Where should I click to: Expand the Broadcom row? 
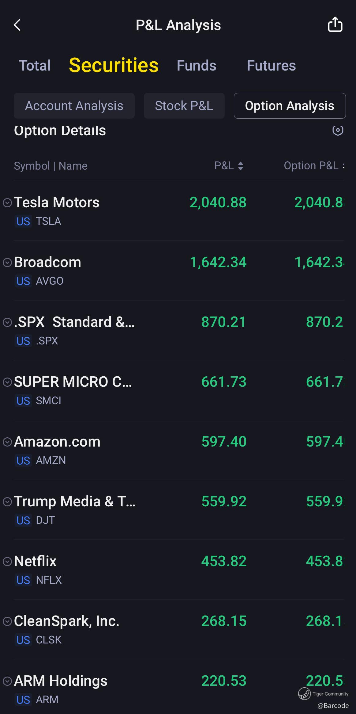(x=7, y=262)
